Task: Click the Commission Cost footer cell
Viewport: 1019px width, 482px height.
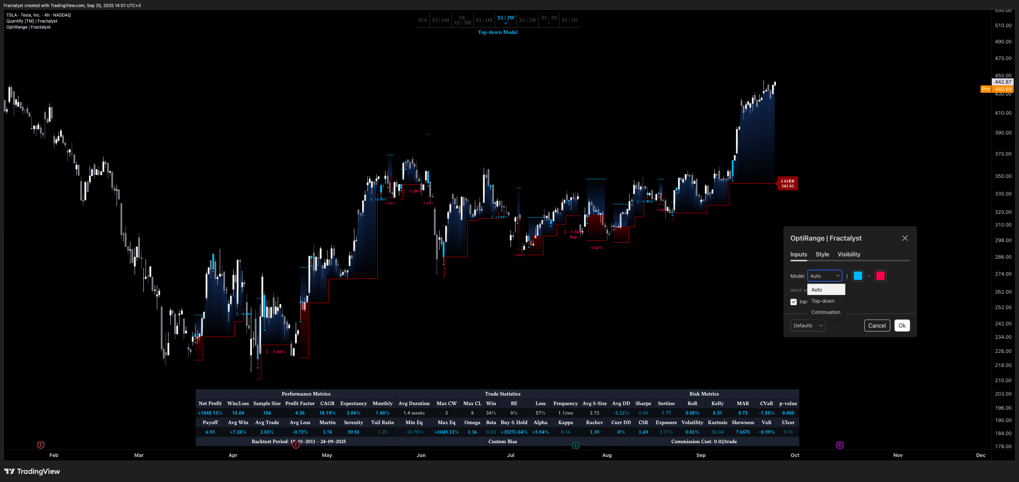Action: (x=704, y=441)
